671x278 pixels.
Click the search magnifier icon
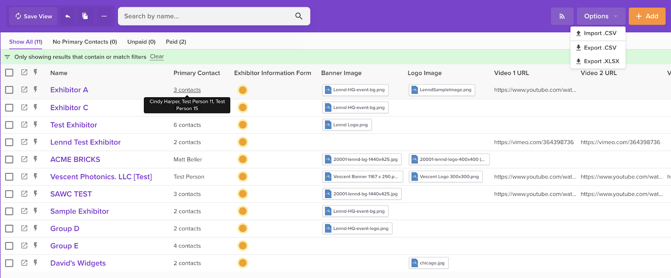(299, 16)
